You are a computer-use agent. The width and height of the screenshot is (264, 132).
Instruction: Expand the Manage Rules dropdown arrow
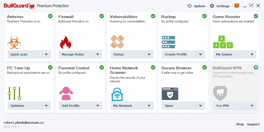[x=98, y=54]
